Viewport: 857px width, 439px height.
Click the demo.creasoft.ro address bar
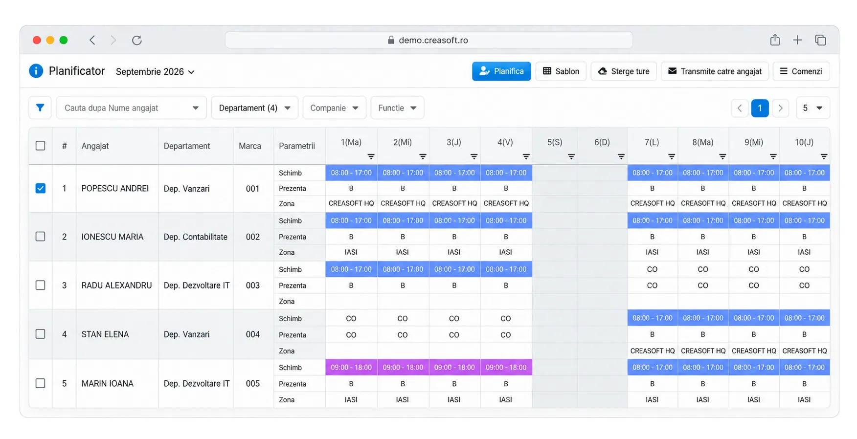428,40
